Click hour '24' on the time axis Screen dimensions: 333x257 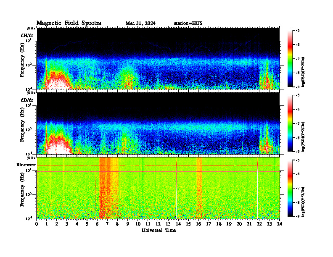[x=280, y=224]
